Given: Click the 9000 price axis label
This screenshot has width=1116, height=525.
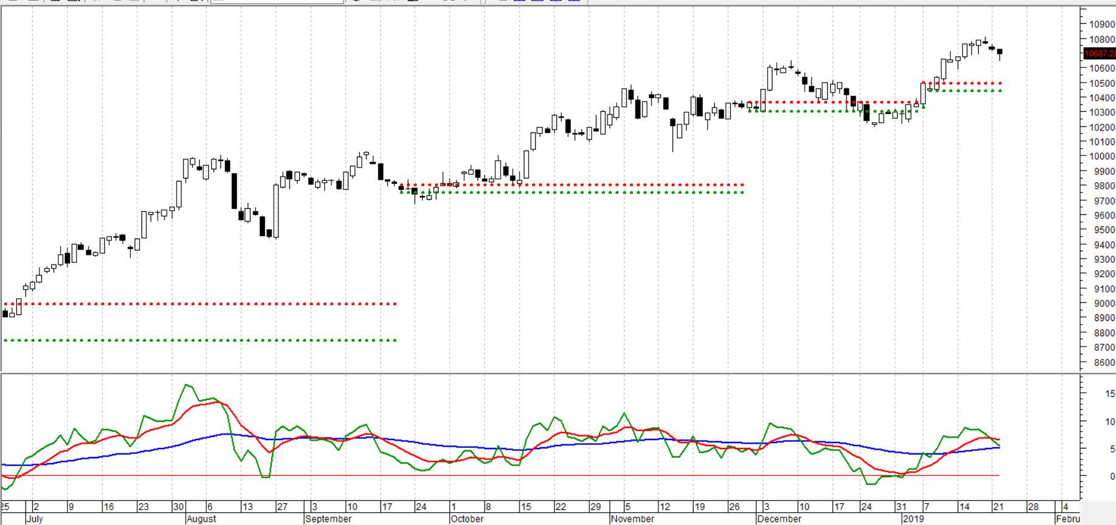Looking at the screenshot, I should pyautogui.click(x=1104, y=303).
